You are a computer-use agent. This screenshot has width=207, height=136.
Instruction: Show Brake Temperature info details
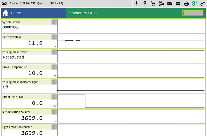(54, 67)
